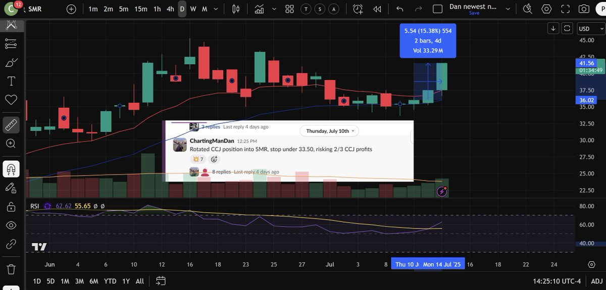Select the 5m timeframe
The width and height of the screenshot is (606, 290).
click(124, 9)
